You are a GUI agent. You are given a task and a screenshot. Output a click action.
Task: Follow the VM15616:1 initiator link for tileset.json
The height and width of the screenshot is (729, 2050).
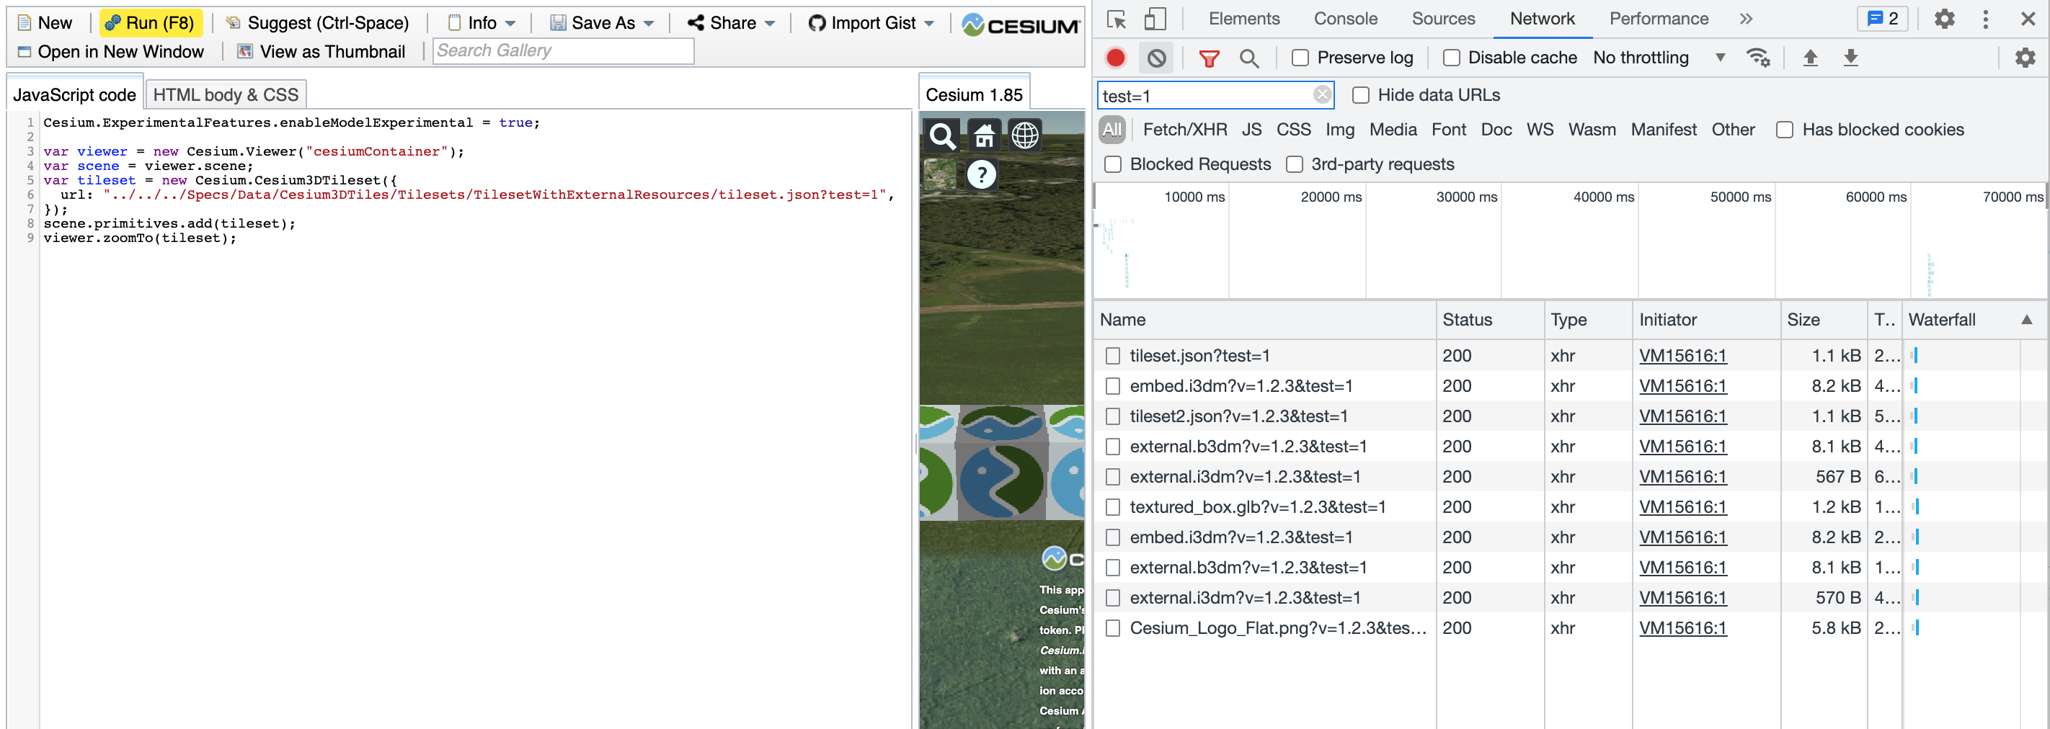1682,355
